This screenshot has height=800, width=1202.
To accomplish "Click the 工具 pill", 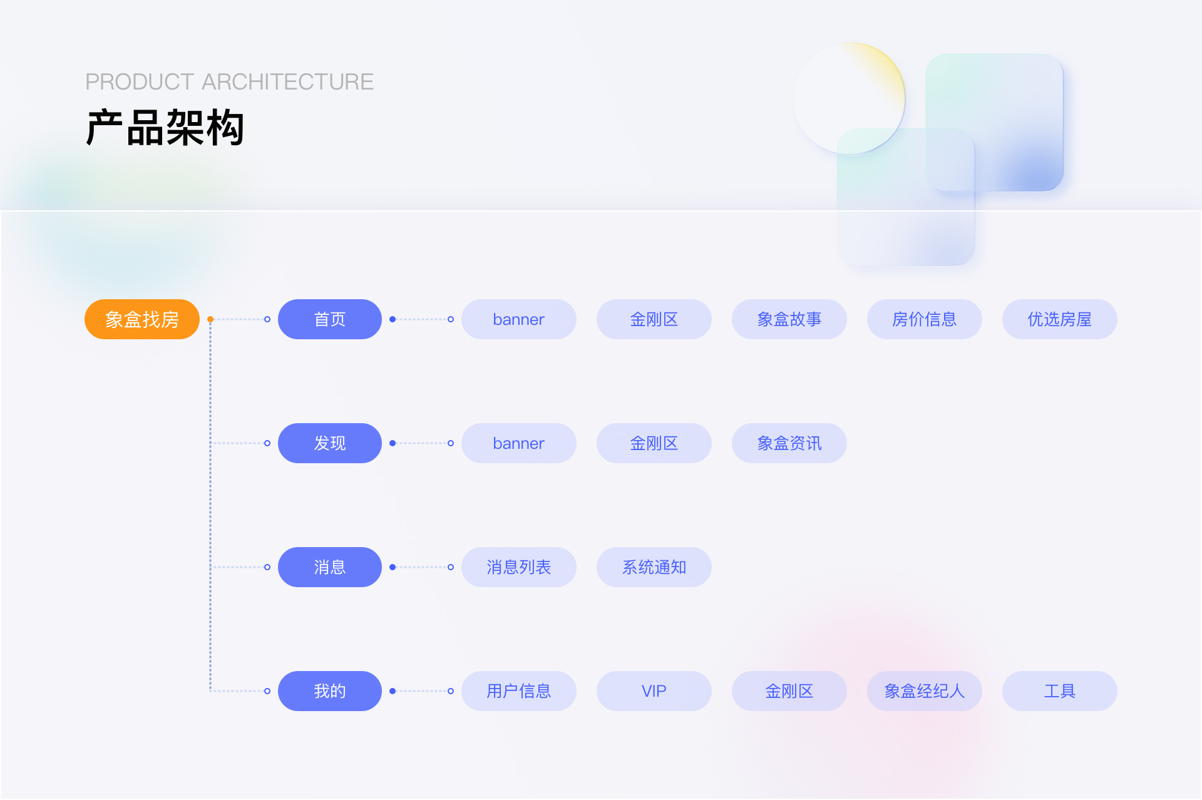I will click(1060, 691).
